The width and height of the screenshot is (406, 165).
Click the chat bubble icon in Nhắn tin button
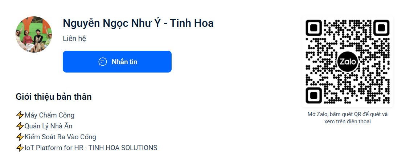coord(103,62)
